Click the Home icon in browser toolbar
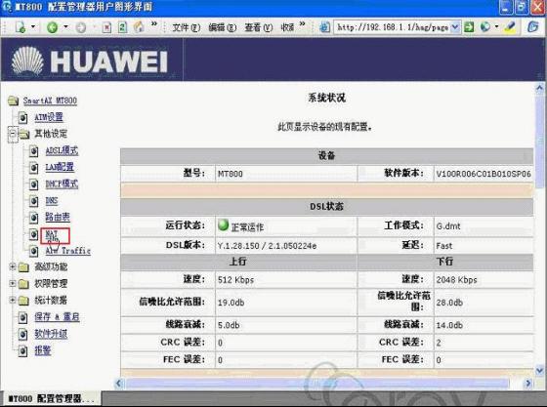 pos(139,26)
